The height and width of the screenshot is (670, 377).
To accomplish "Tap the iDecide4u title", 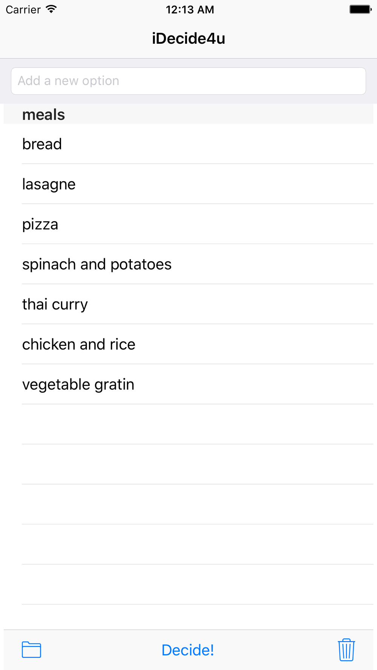I will [x=188, y=38].
